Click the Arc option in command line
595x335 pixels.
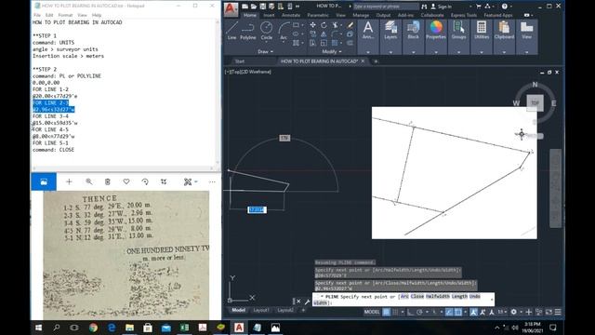pyautogui.click(x=404, y=296)
